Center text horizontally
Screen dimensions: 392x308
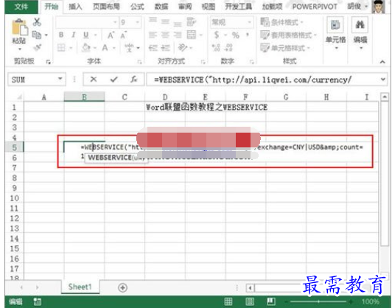(x=165, y=35)
